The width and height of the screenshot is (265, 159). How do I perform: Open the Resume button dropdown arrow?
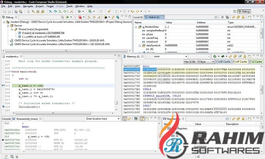click(71, 17)
